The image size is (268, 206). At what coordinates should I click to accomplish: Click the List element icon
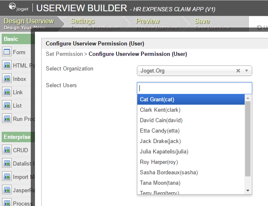7,106
